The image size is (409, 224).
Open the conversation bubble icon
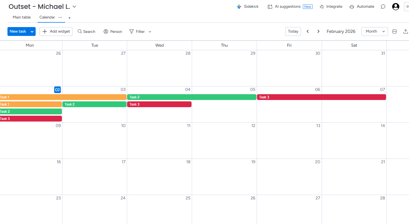[383, 7]
